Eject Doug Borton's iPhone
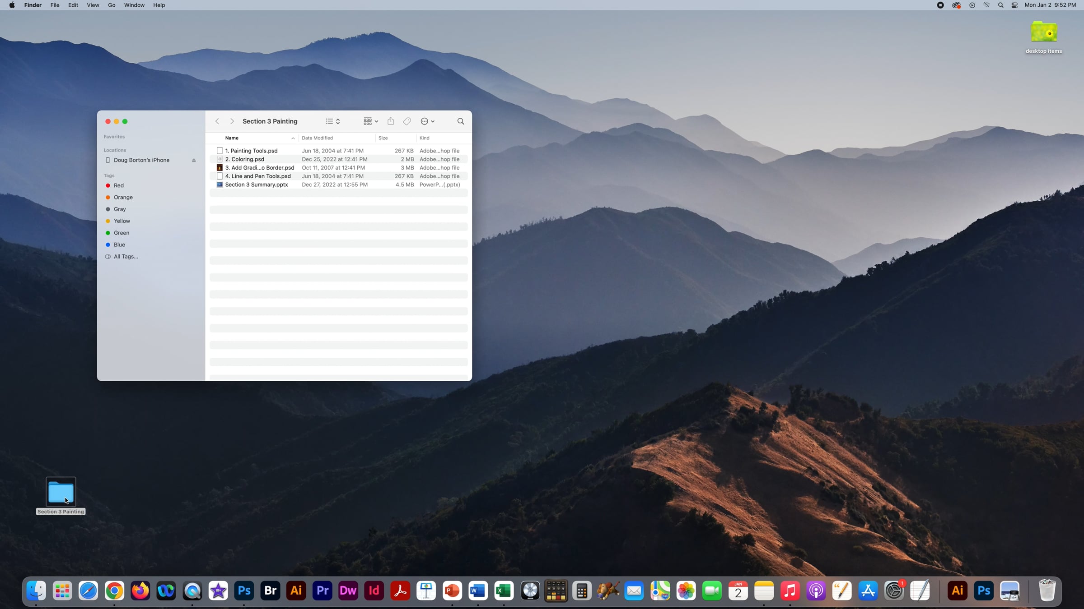Viewport: 1084px width, 609px height. [x=194, y=160]
